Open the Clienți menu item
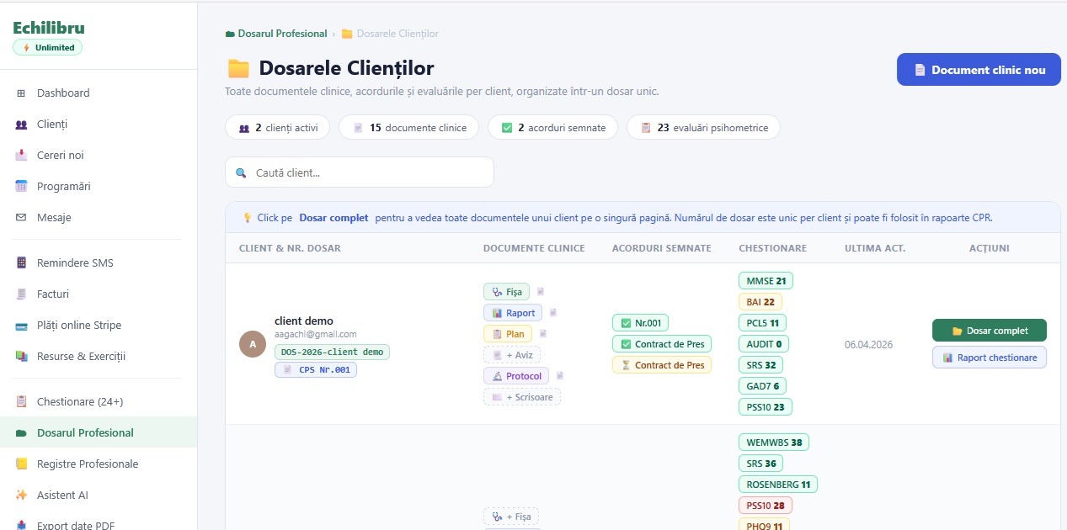 [x=51, y=125]
